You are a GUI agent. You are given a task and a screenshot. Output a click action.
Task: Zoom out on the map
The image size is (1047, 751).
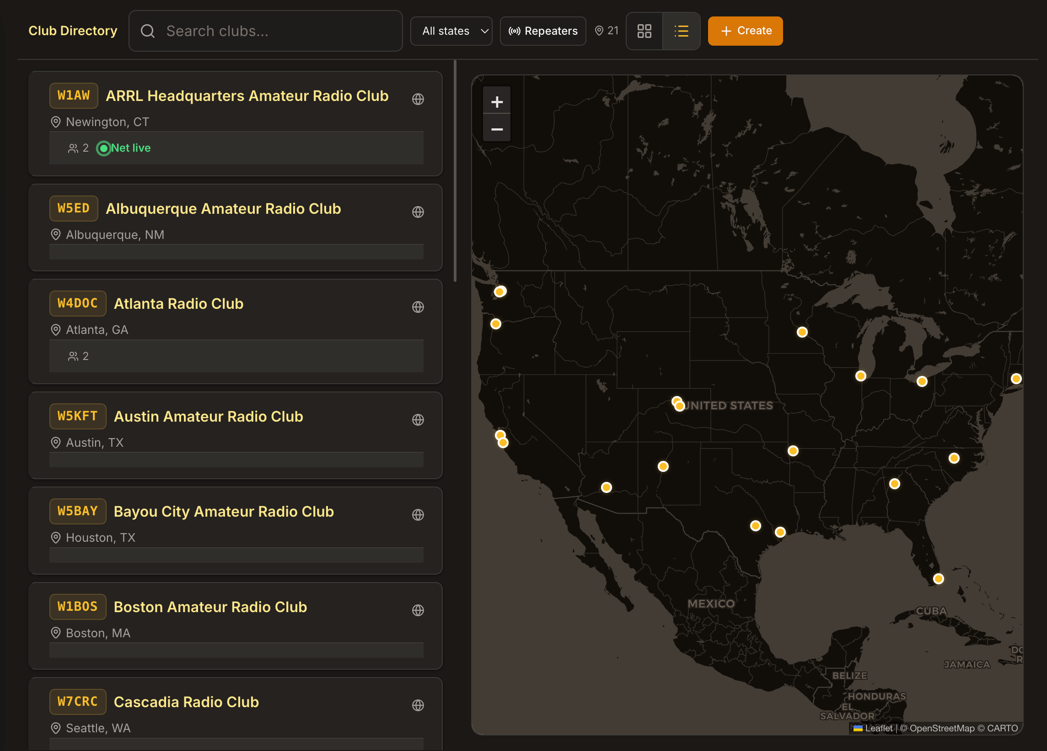pyautogui.click(x=497, y=129)
